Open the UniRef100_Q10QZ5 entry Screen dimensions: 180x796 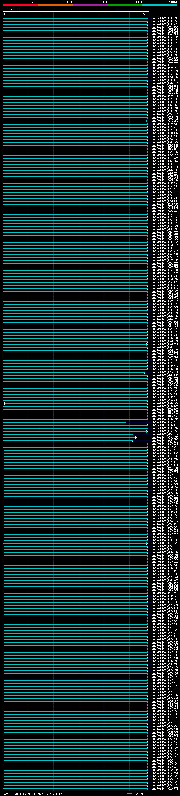click(165, 62)
